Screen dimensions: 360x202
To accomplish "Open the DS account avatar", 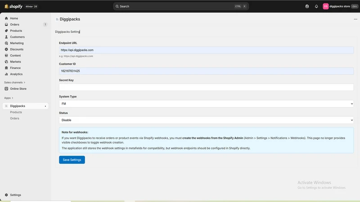I will coord(325,6).
